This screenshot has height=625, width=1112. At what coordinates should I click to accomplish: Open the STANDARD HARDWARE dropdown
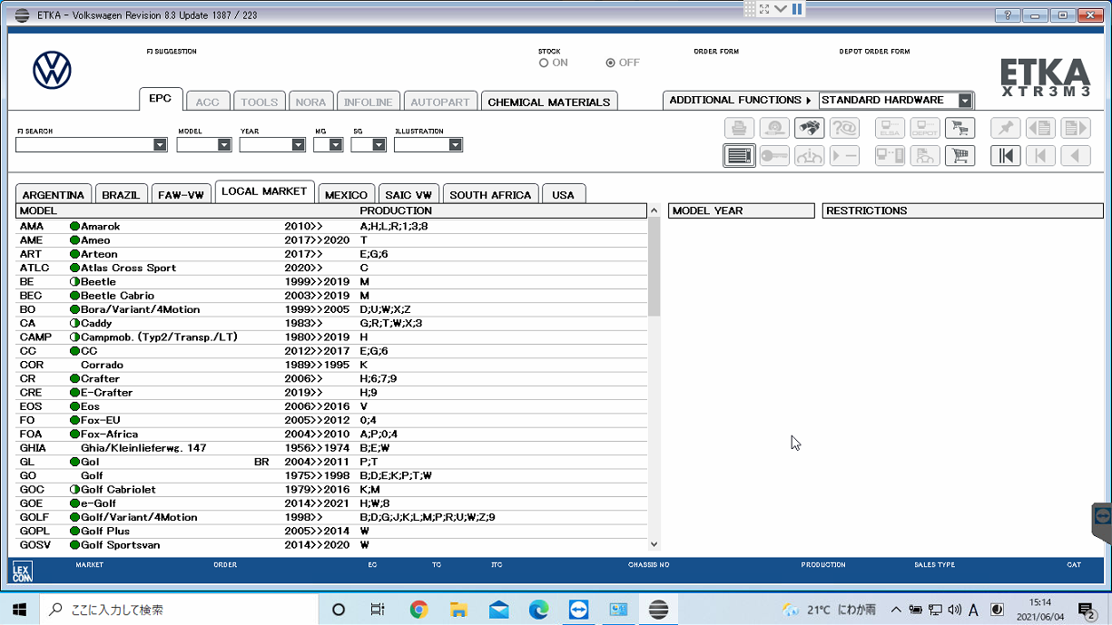point(964,101)
